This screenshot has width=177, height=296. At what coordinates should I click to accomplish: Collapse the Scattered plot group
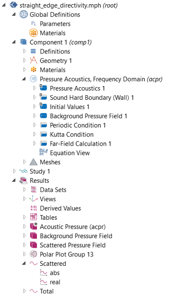pos(24,263)
